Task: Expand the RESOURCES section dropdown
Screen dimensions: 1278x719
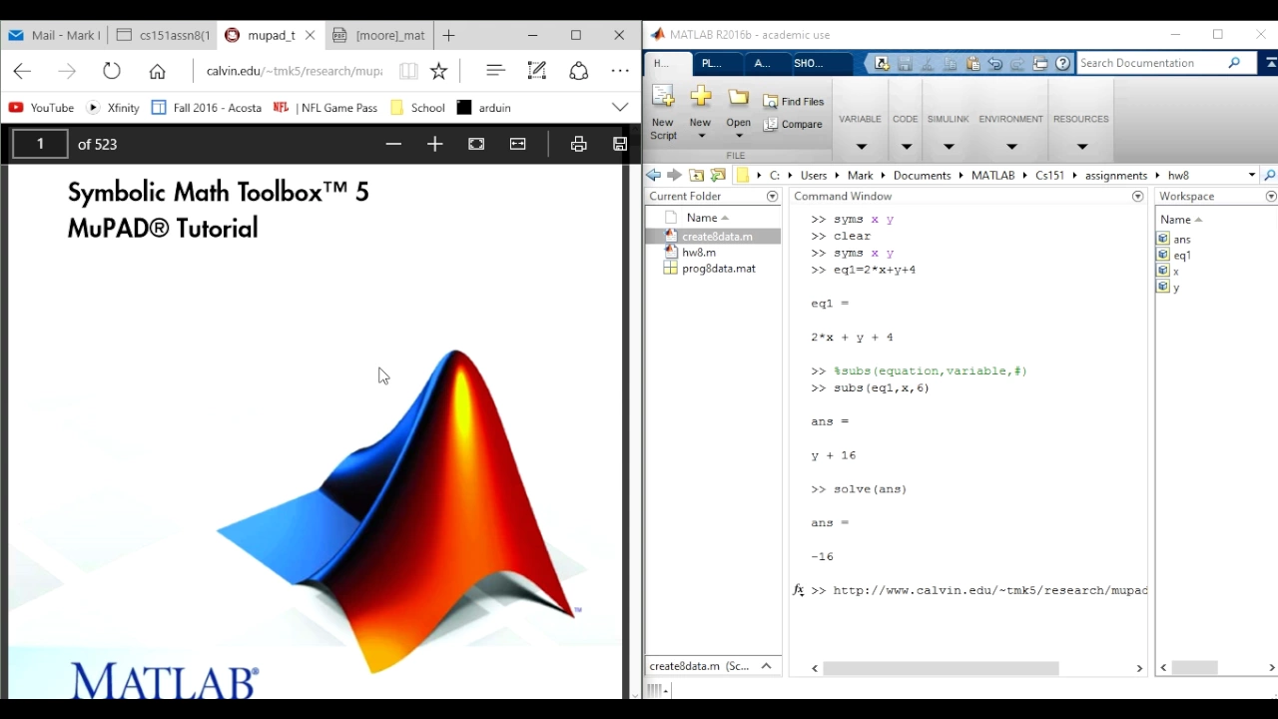Action: coord(1081,147)
